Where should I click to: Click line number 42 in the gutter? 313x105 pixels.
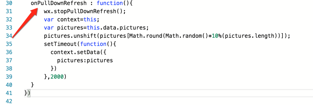pos(9,101)
